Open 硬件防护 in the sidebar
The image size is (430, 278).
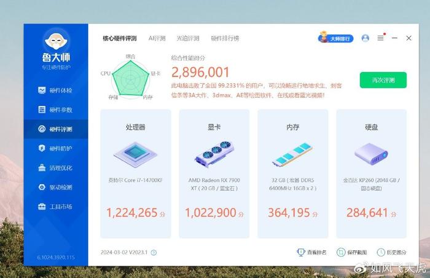click(55, 148)
